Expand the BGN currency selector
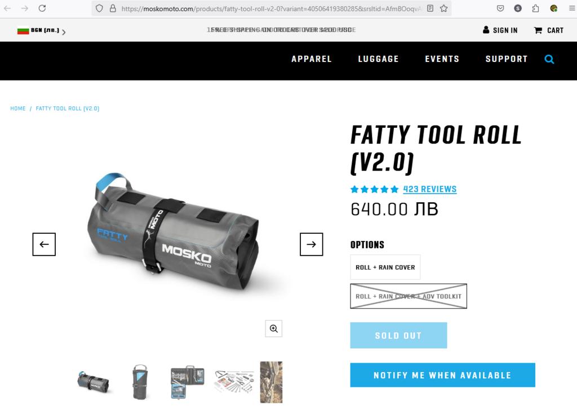The width and height of the screenshot is (577, 406). pyautogui.click(x=42, y=30)
